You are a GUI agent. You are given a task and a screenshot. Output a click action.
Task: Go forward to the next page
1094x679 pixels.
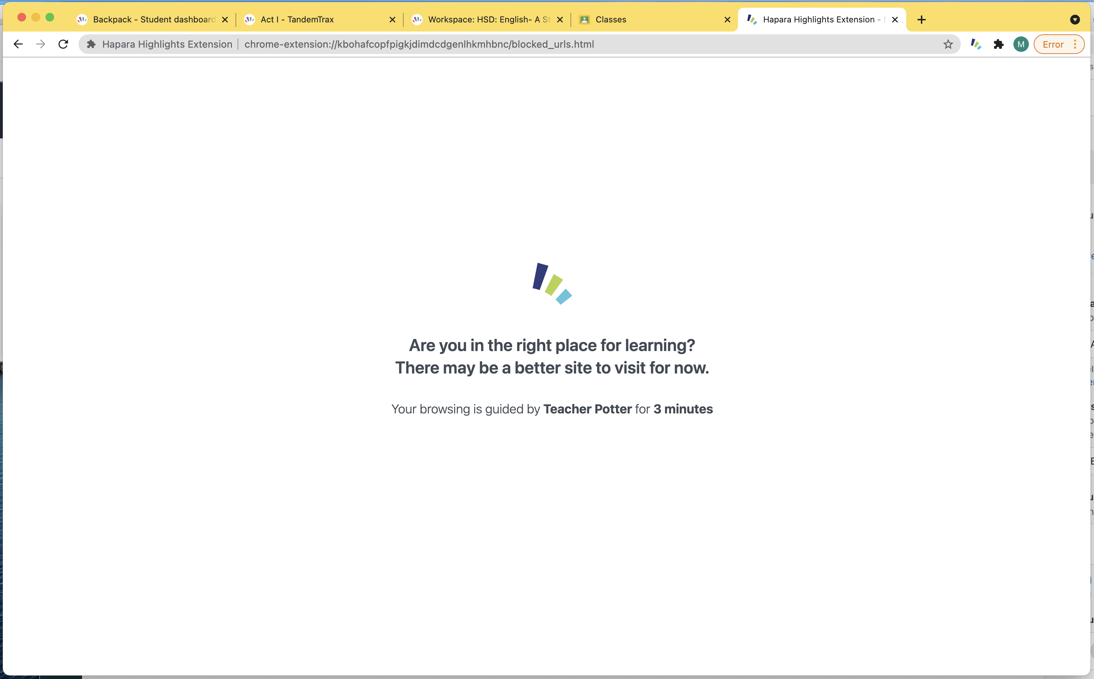point(40,44)
